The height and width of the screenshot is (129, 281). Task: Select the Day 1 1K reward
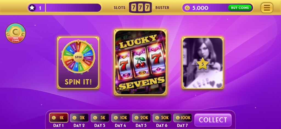(x=59, y=118)
